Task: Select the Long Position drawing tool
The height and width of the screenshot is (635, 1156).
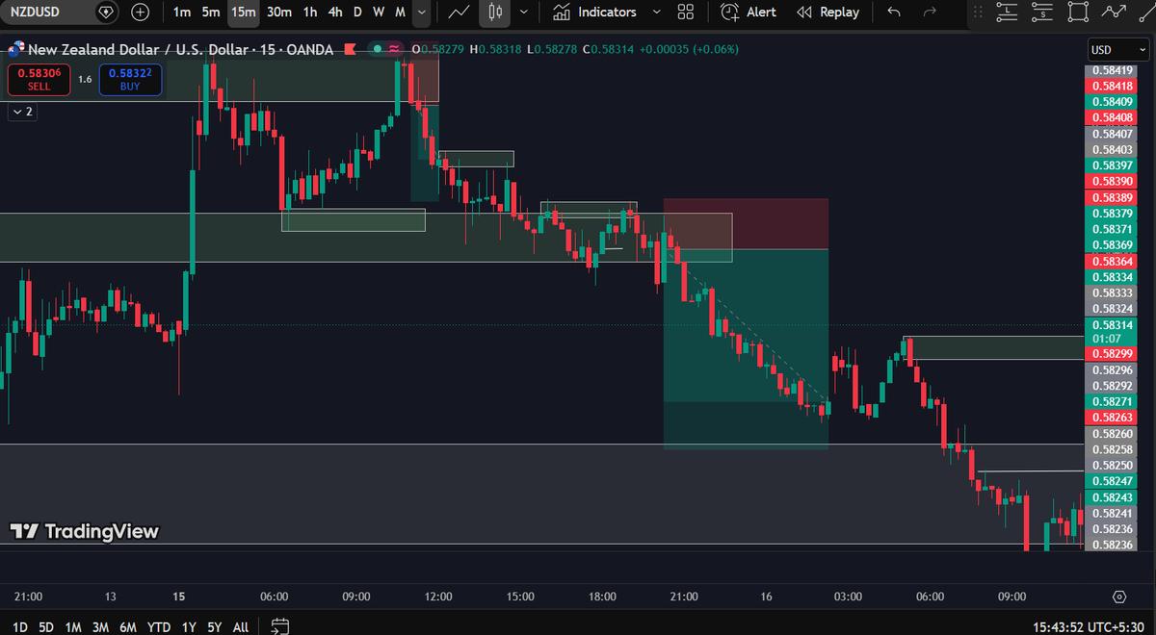Action: pos(1007,13)
